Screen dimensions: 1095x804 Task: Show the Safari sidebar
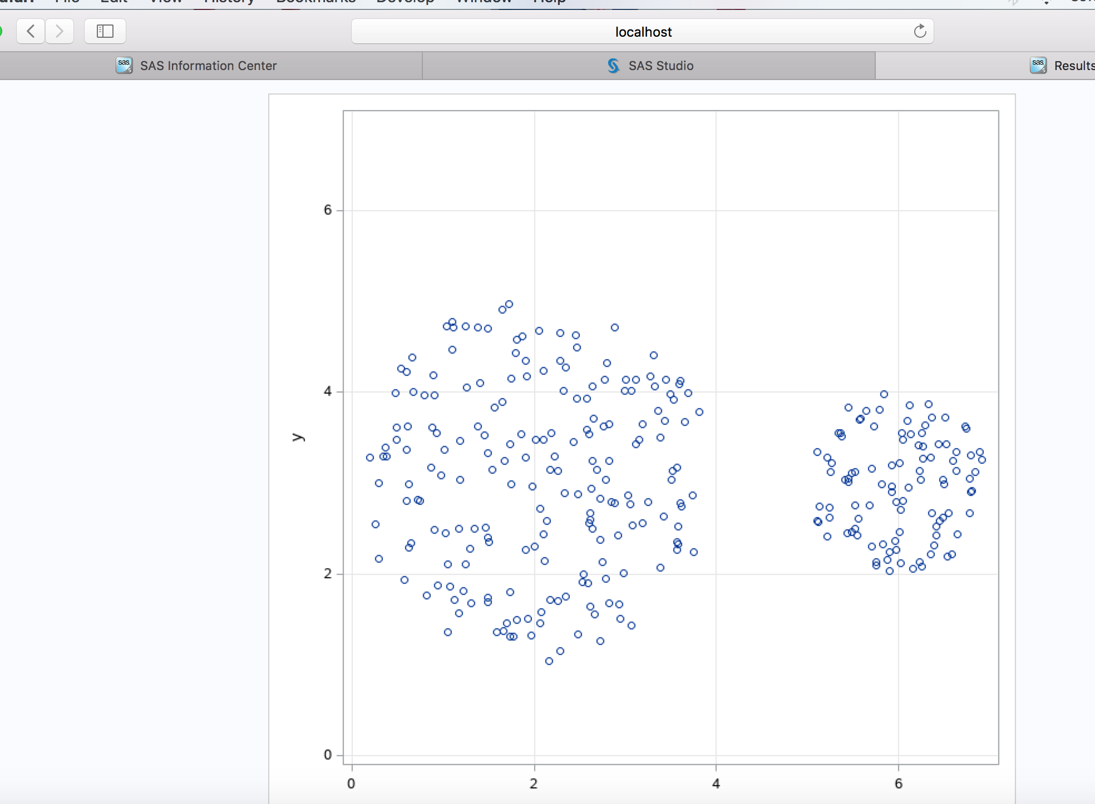105,31
